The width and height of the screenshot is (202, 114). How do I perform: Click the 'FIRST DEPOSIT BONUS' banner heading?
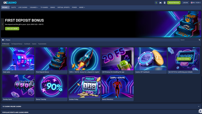tap(24, 21)
